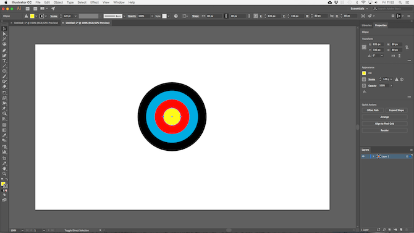Click the Recolor button
Image resolution: width=414 pixels, height=233 pixels.
pos(384,130)
